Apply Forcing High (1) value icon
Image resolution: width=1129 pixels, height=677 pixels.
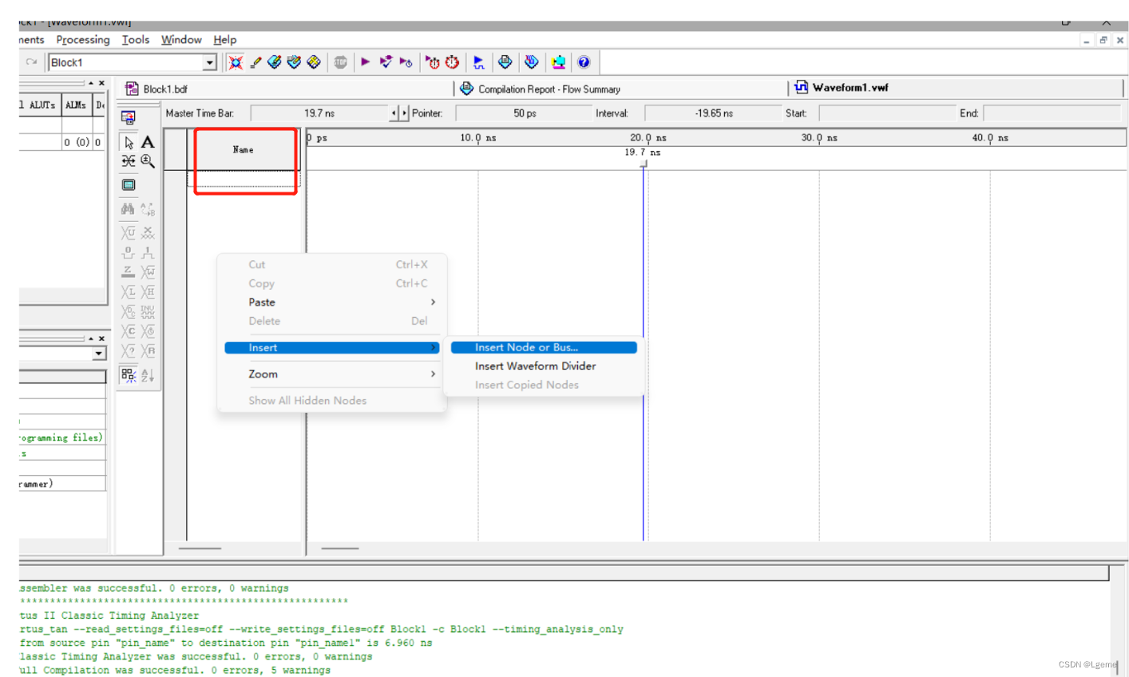(x=149, y=252)
